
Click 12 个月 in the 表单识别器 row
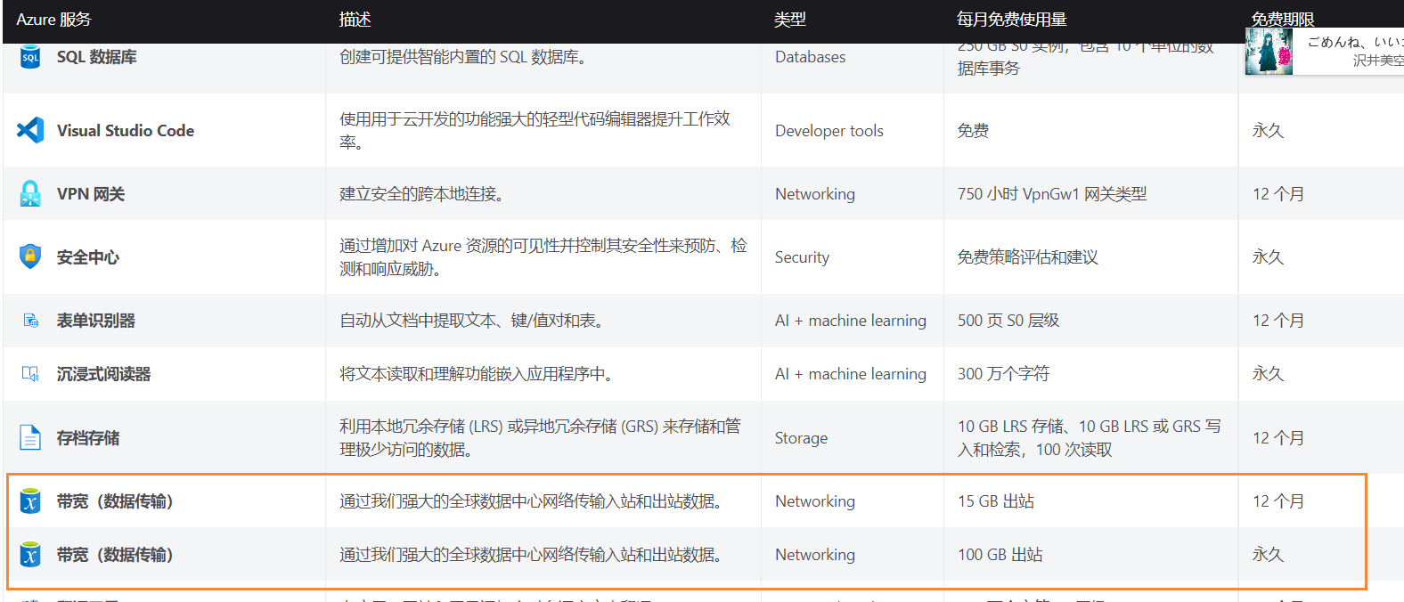click(1278, 321)
